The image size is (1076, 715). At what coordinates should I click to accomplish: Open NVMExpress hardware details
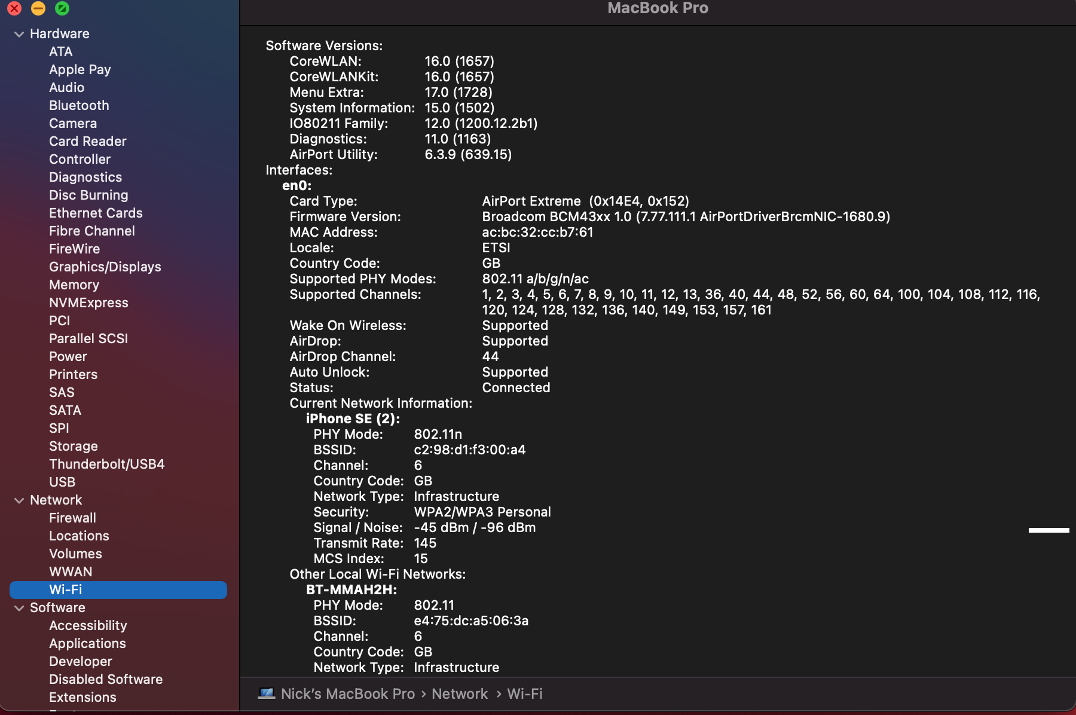tap(88, 303)
